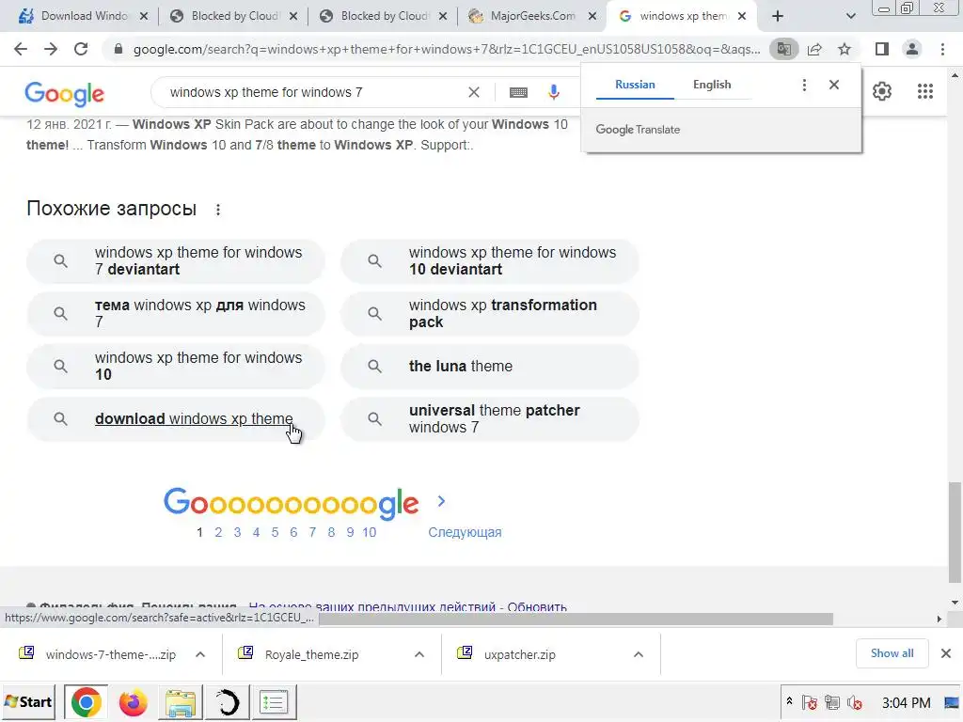The height and width of the screenshot is (722, 963).
Task: Click the address bar URL
Action: point(447,49)
